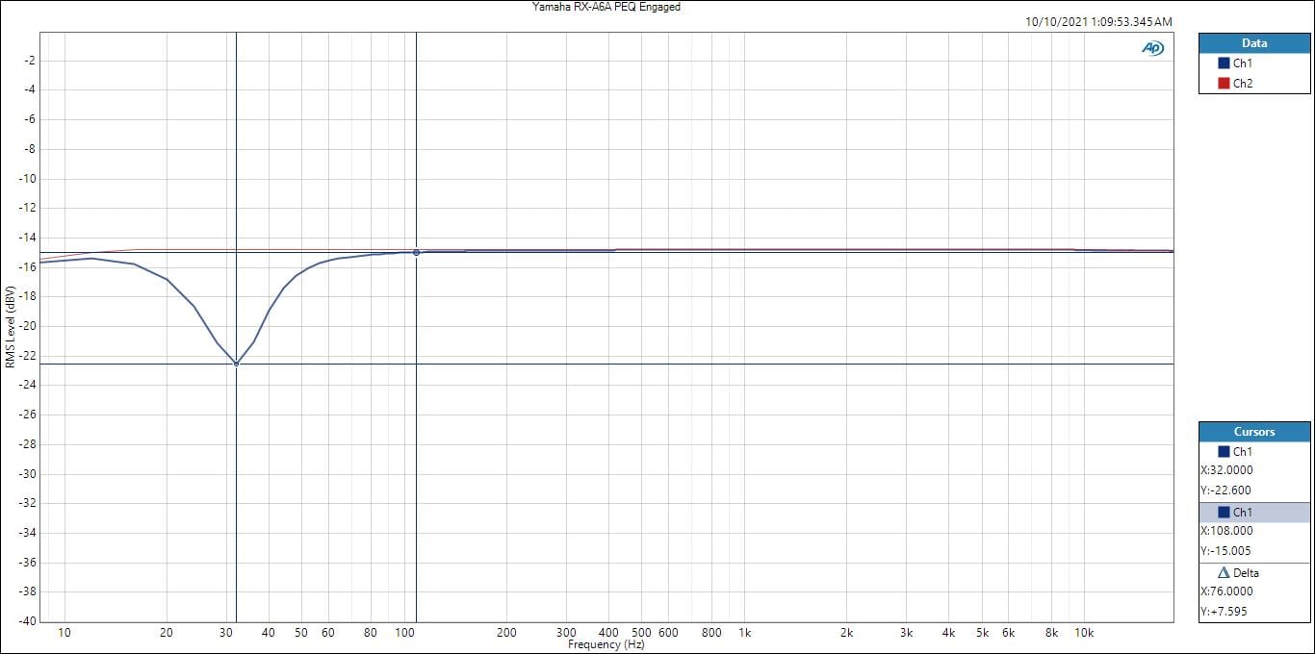
Task: Click the highlighted second Ch1 cursor swatch
Action: click(x=1224, y=512)
